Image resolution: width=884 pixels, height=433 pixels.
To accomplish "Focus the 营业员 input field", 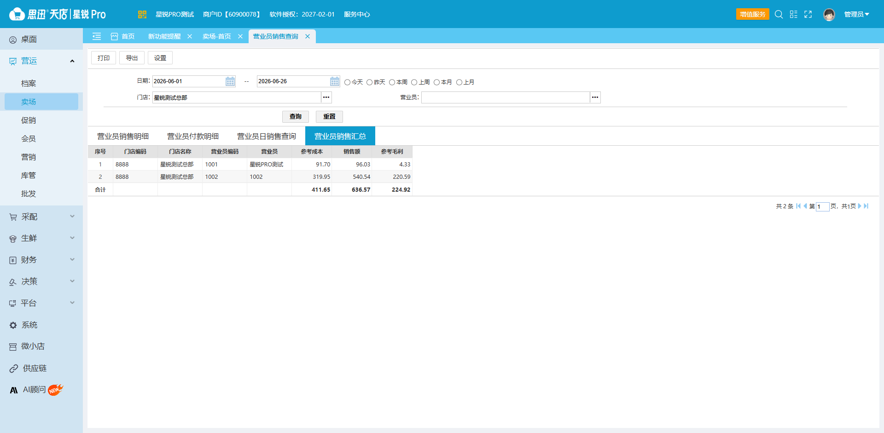I will (x=506, y=97).
